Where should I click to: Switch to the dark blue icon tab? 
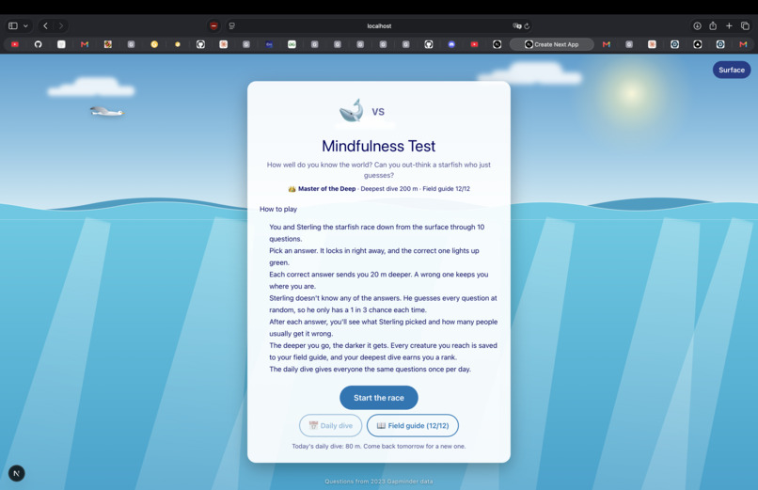269,44
